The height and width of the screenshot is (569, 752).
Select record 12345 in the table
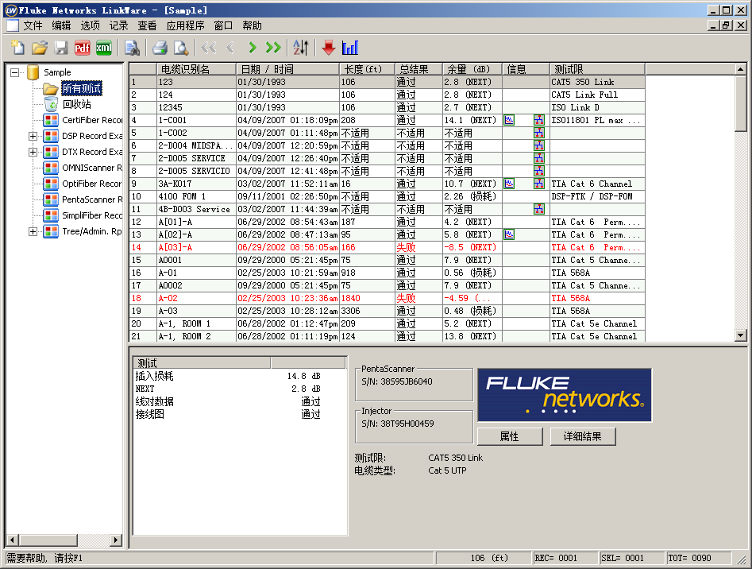(387, 107)
